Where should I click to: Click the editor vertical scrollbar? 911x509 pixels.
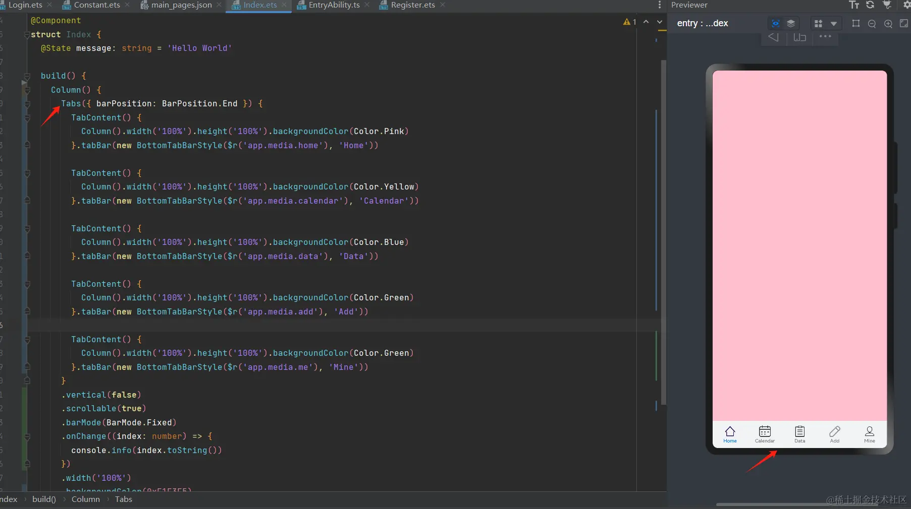click(663, 232)
